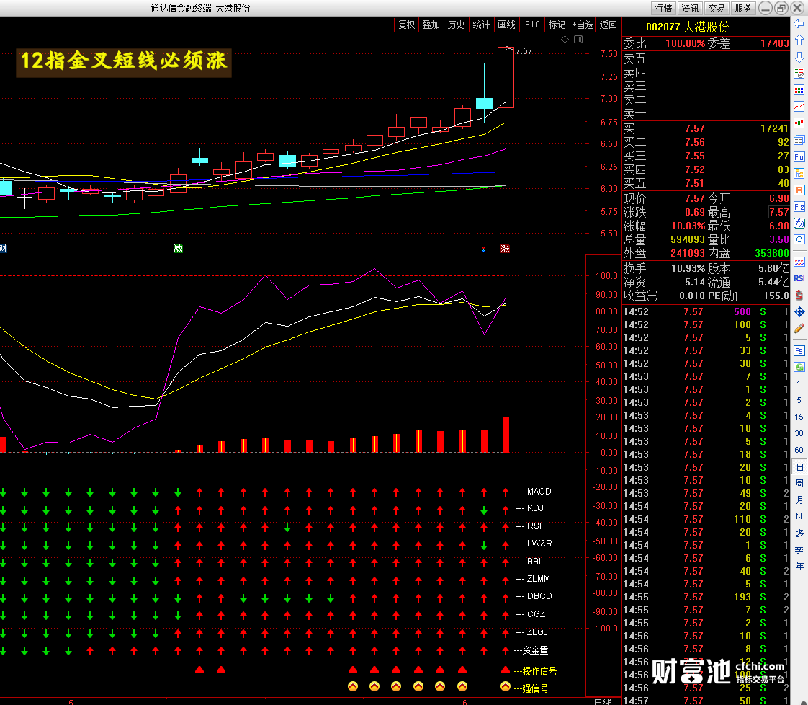Select the RSI indicator icon
Viewport: 808px width, 705px height.
(799, 278)
